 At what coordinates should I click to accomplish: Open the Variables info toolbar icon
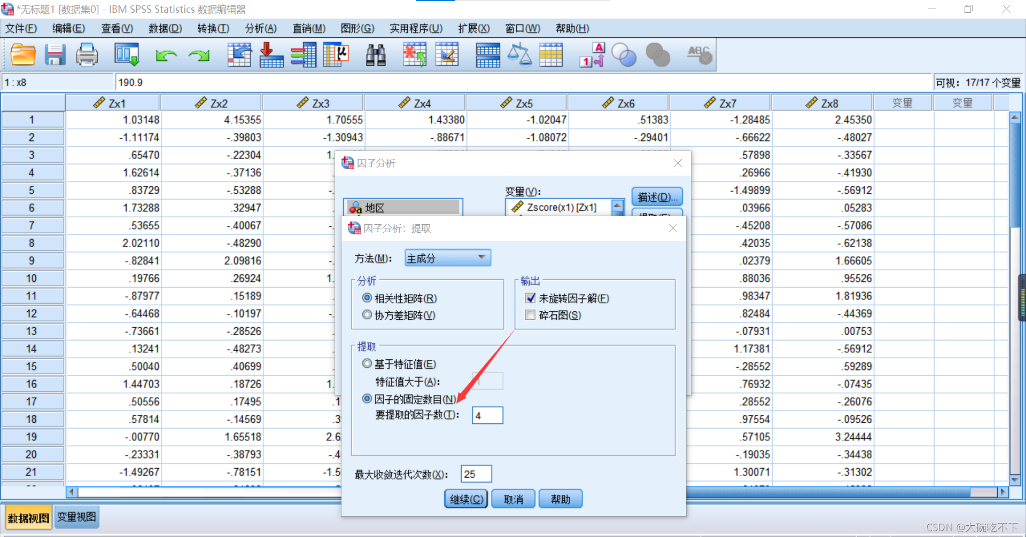[304, 54]
